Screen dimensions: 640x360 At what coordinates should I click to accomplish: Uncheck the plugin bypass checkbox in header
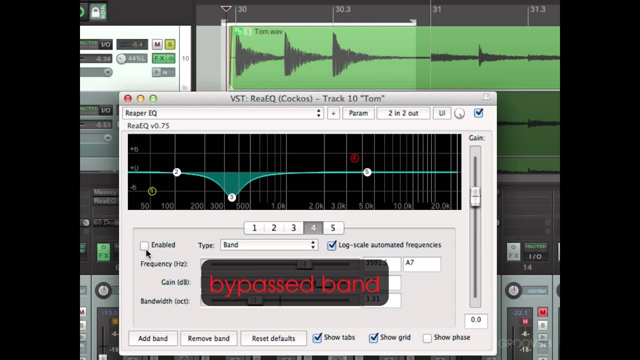(478, 113)
